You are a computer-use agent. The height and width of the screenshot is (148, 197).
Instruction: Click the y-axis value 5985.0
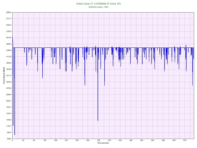click(x=9, y=12)
